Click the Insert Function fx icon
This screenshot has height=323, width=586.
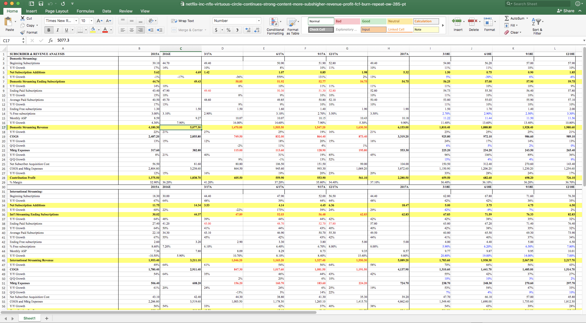tap(51, 40)
